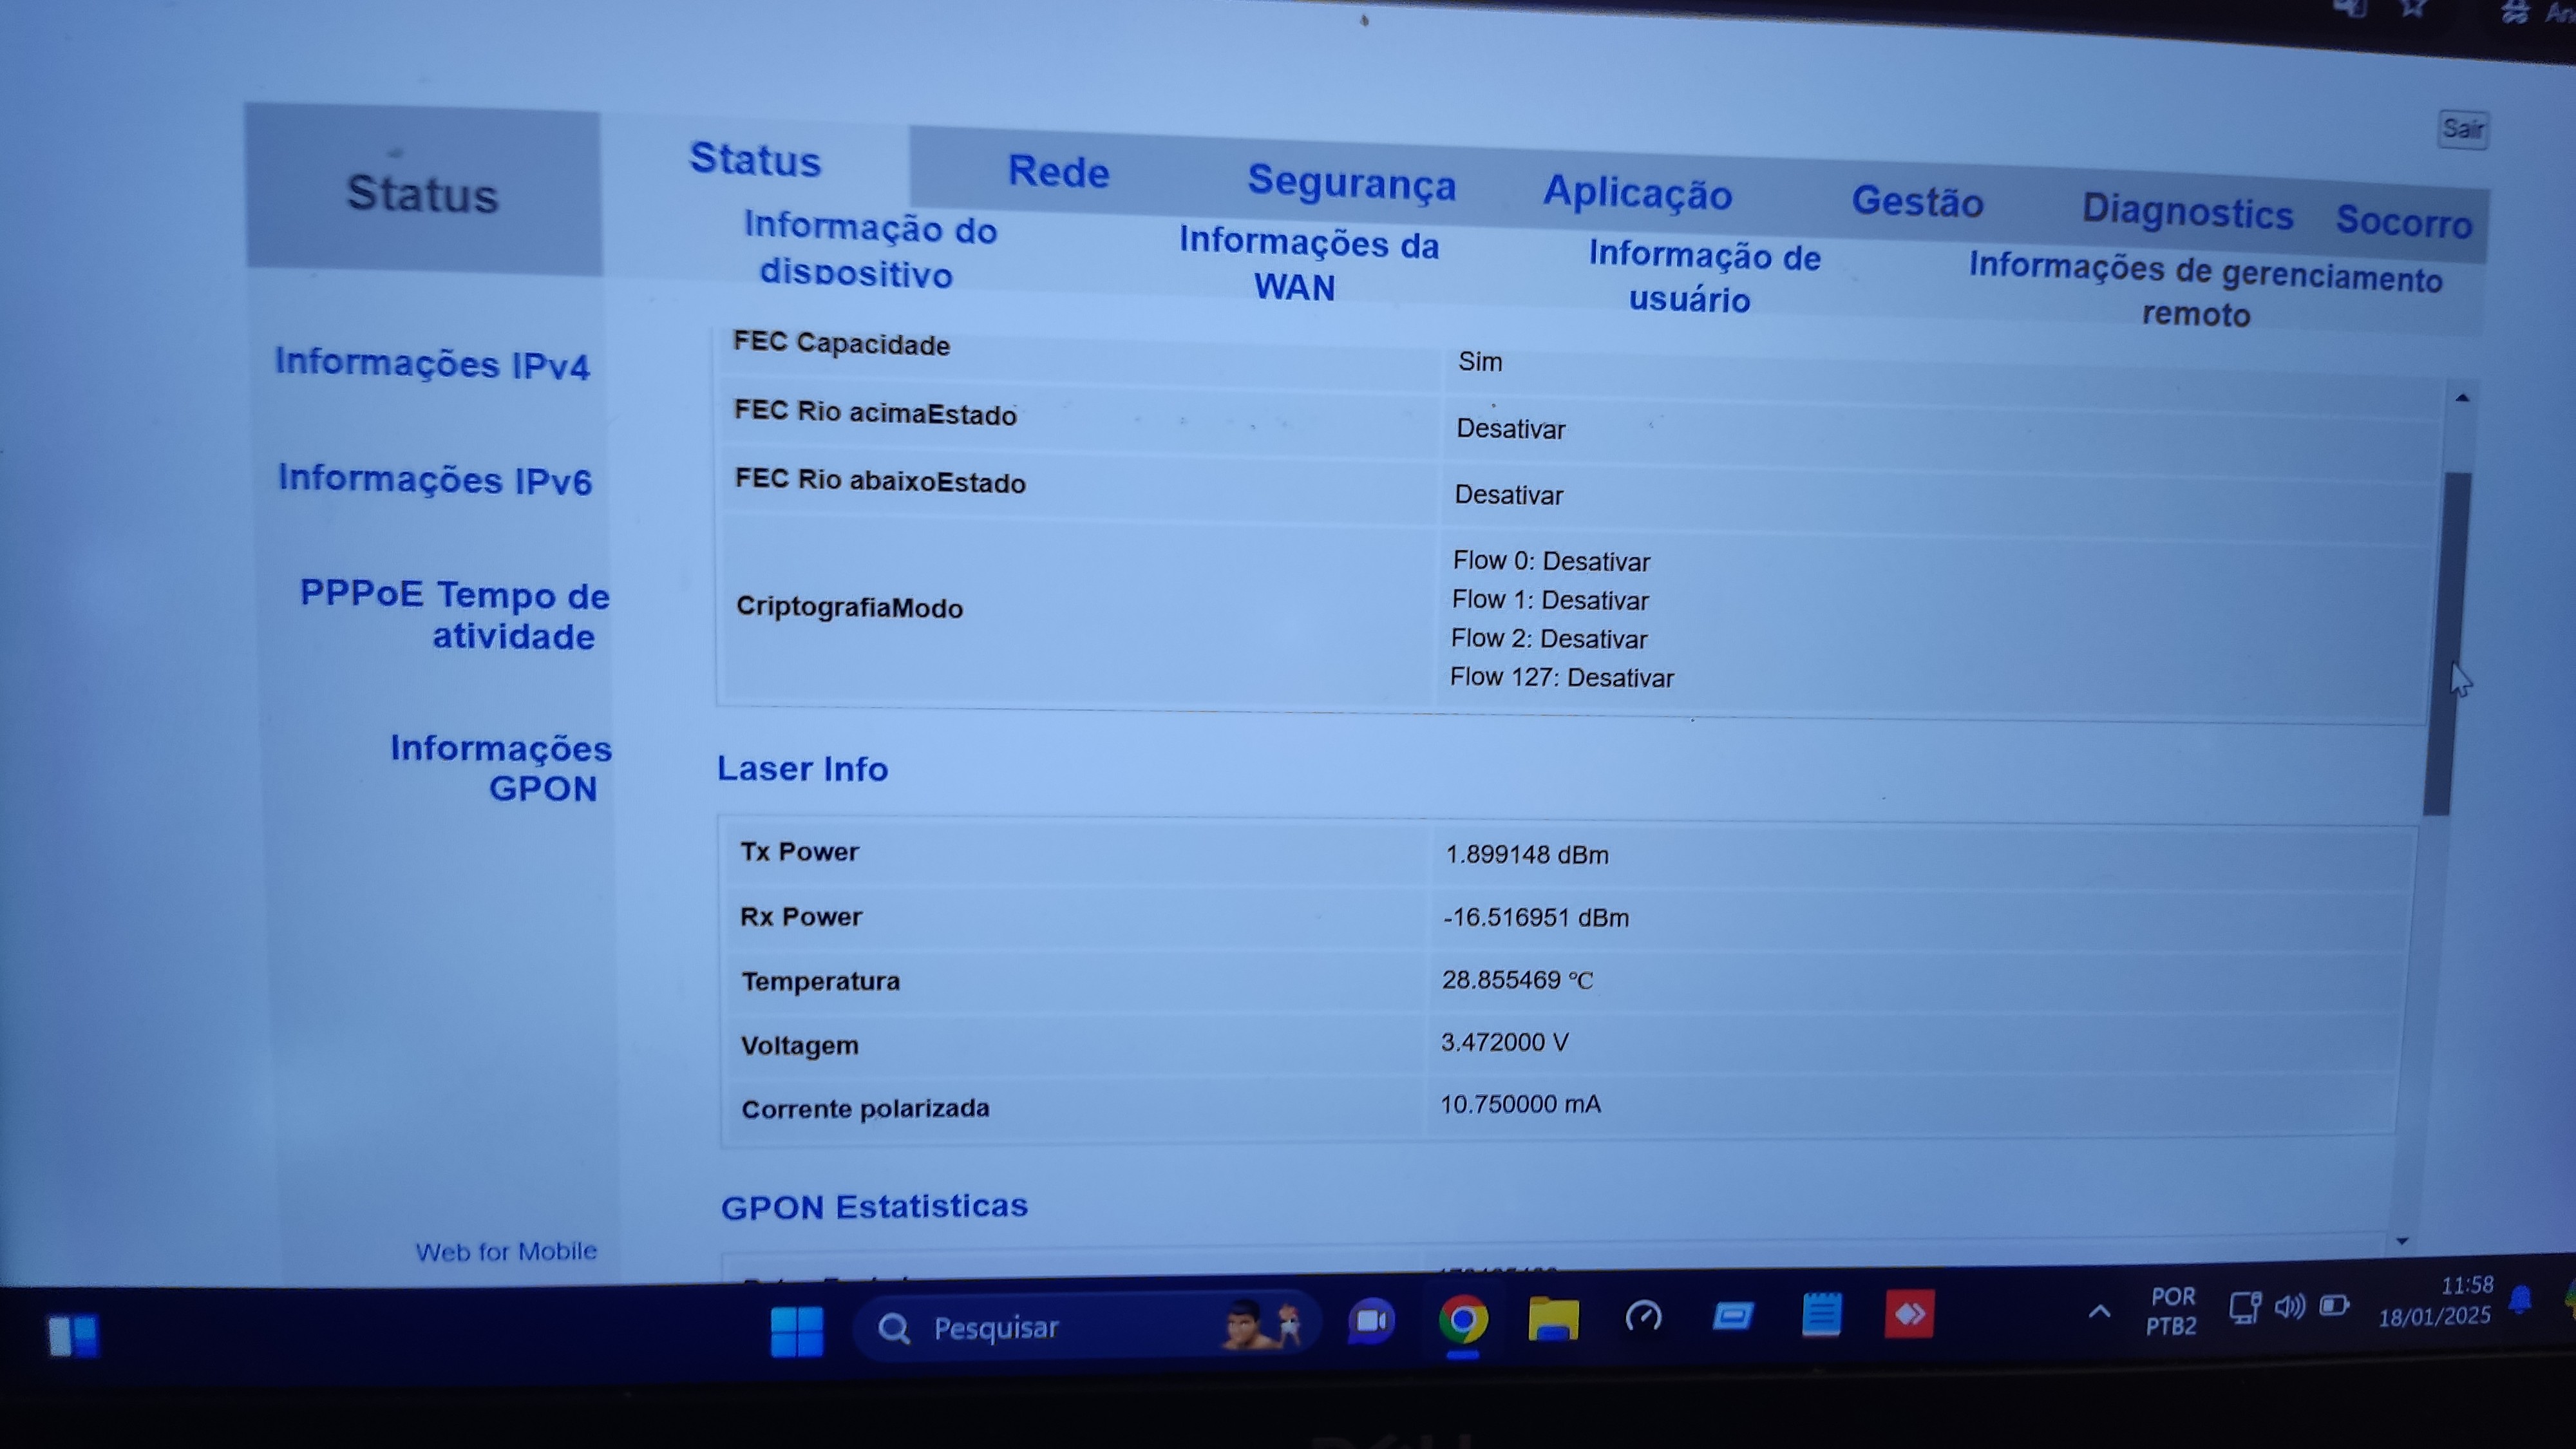
Task: Open the speedometer app in taskbar
Action: pos(1643,1317)
